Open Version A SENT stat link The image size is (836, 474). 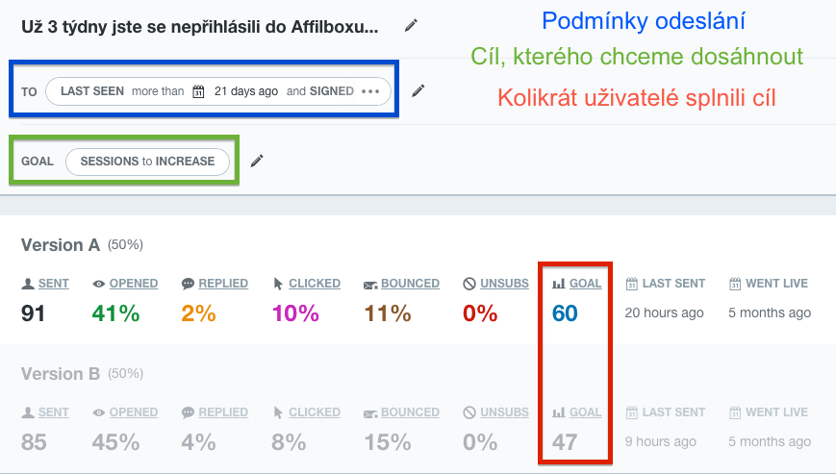pyautogui.click(x=53, y=284)
